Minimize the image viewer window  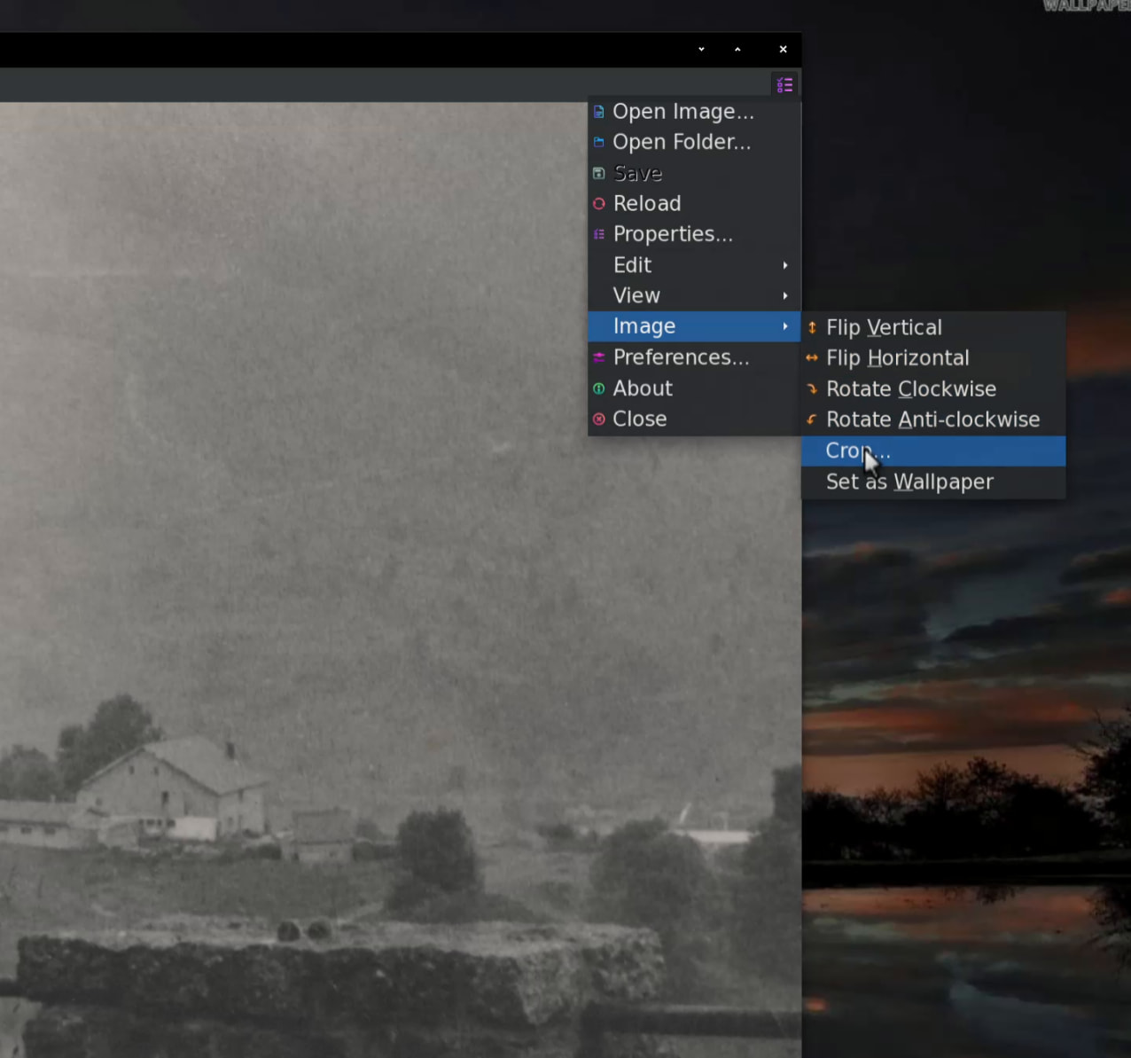tap(701, 50)
